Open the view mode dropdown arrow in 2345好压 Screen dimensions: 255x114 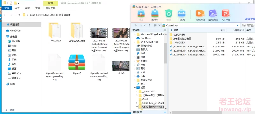pyautogui.click(x=159, y=25)
